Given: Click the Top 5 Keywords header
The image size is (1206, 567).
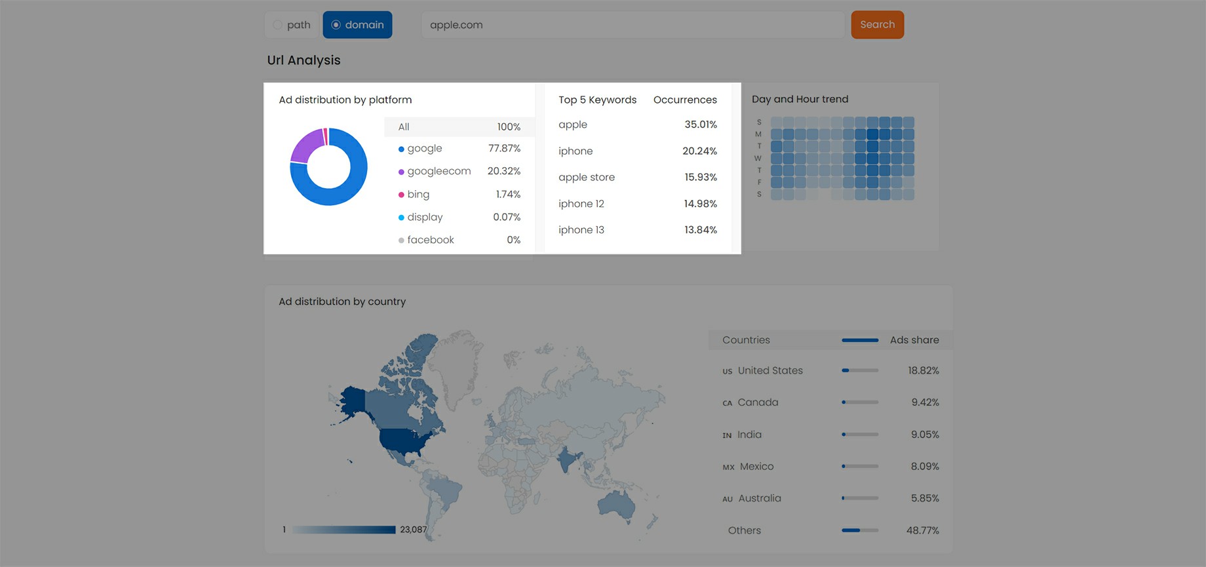Looking at the screenshot, I should 597,100.
